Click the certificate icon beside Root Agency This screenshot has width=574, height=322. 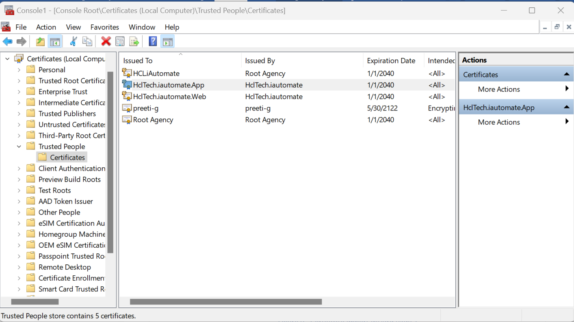pyautogui.click(x=127, y=120)
